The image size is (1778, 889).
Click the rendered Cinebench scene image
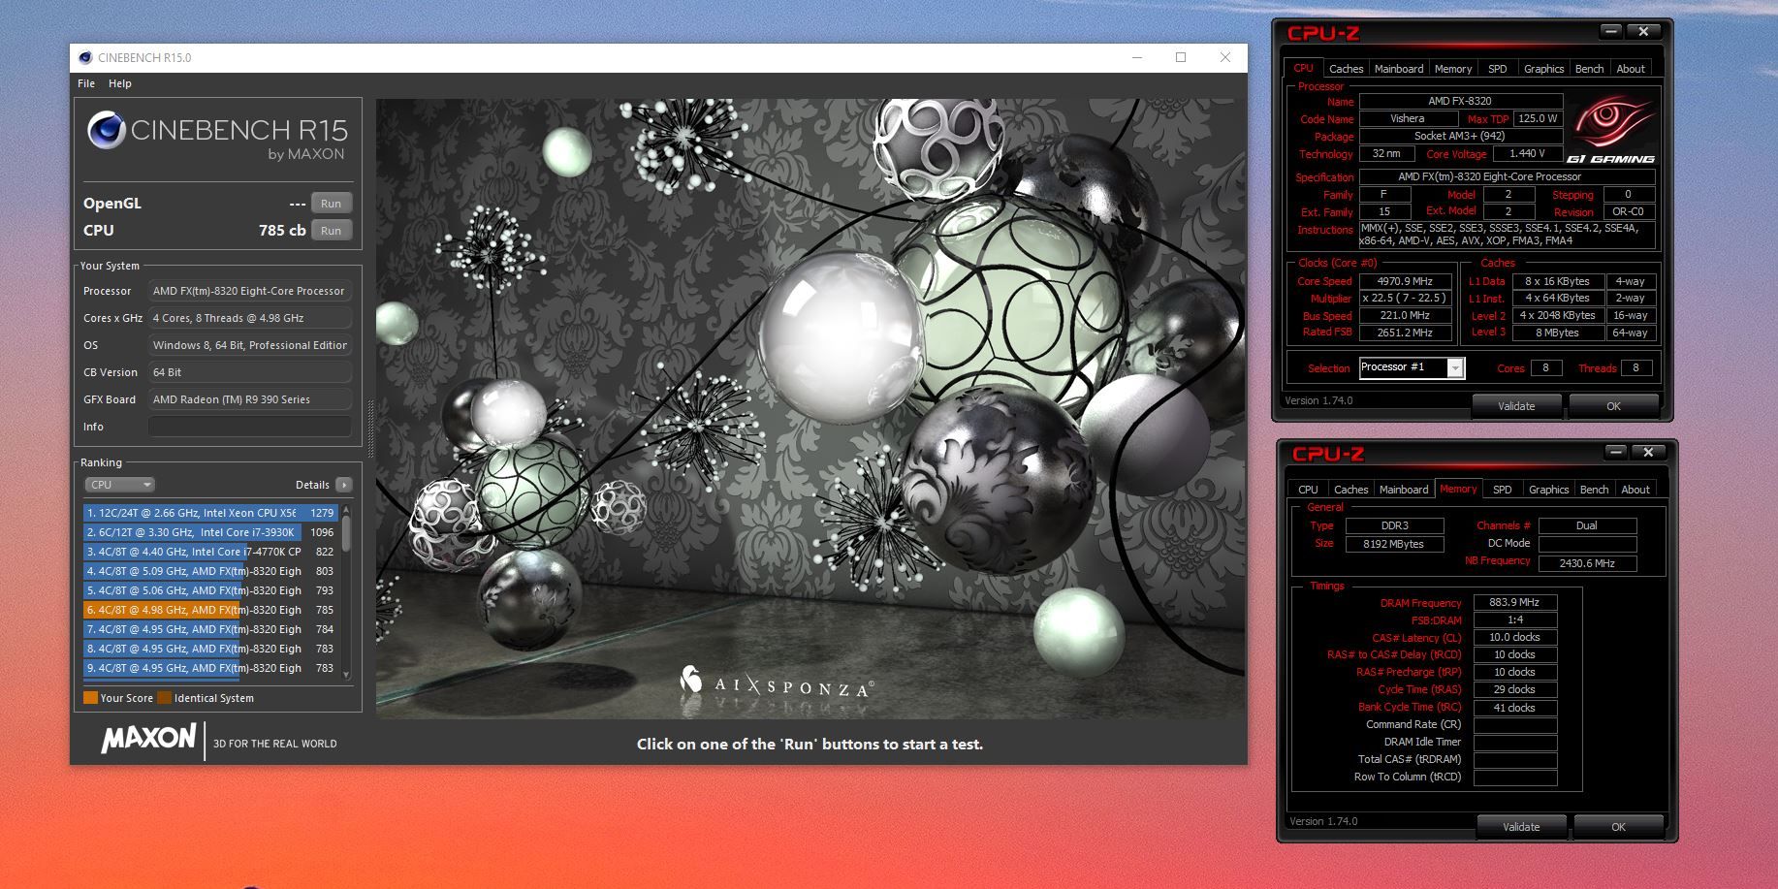click(x=810, y=408)
